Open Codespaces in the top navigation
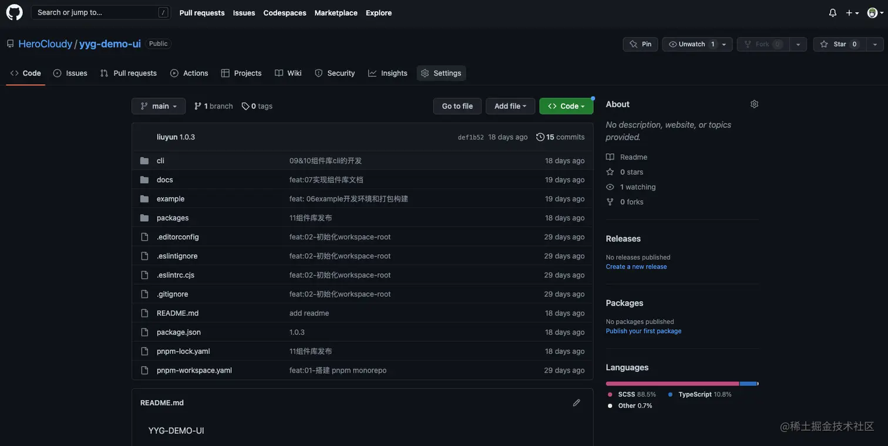The width and height of the screenshot is (888, 446). click(285, 13)
